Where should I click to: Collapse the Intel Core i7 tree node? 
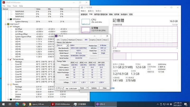point(6,24)
